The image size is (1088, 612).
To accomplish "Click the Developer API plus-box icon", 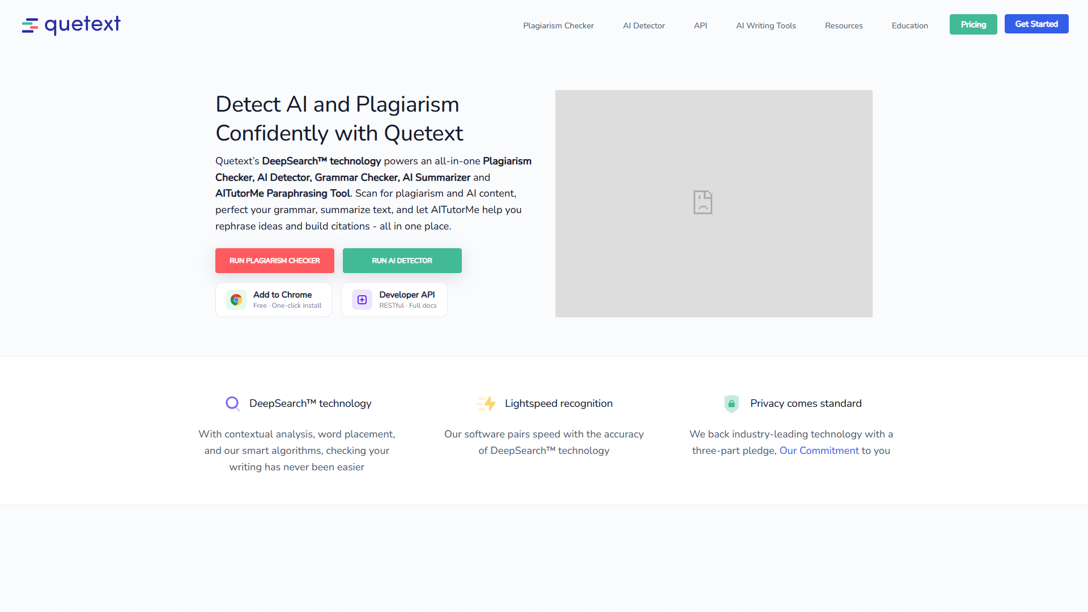I will tap(362, 300).
